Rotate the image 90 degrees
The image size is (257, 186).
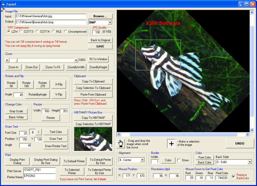tap(11, 84)
